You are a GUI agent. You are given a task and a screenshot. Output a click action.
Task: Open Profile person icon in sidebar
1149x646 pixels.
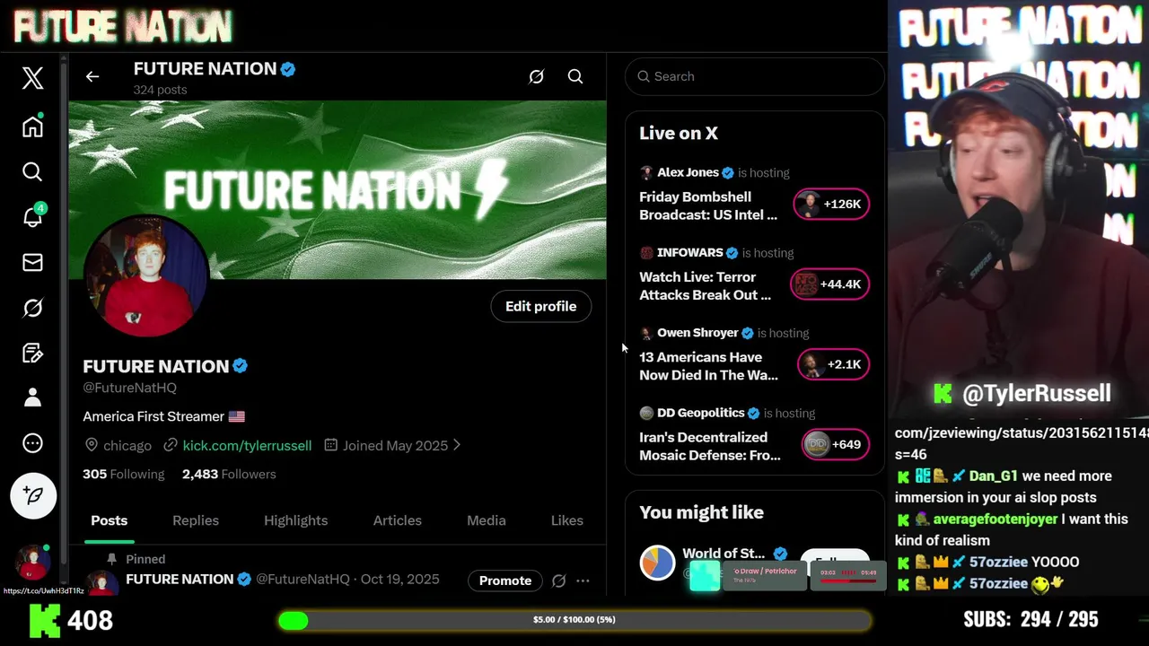[x=32, y=397]
